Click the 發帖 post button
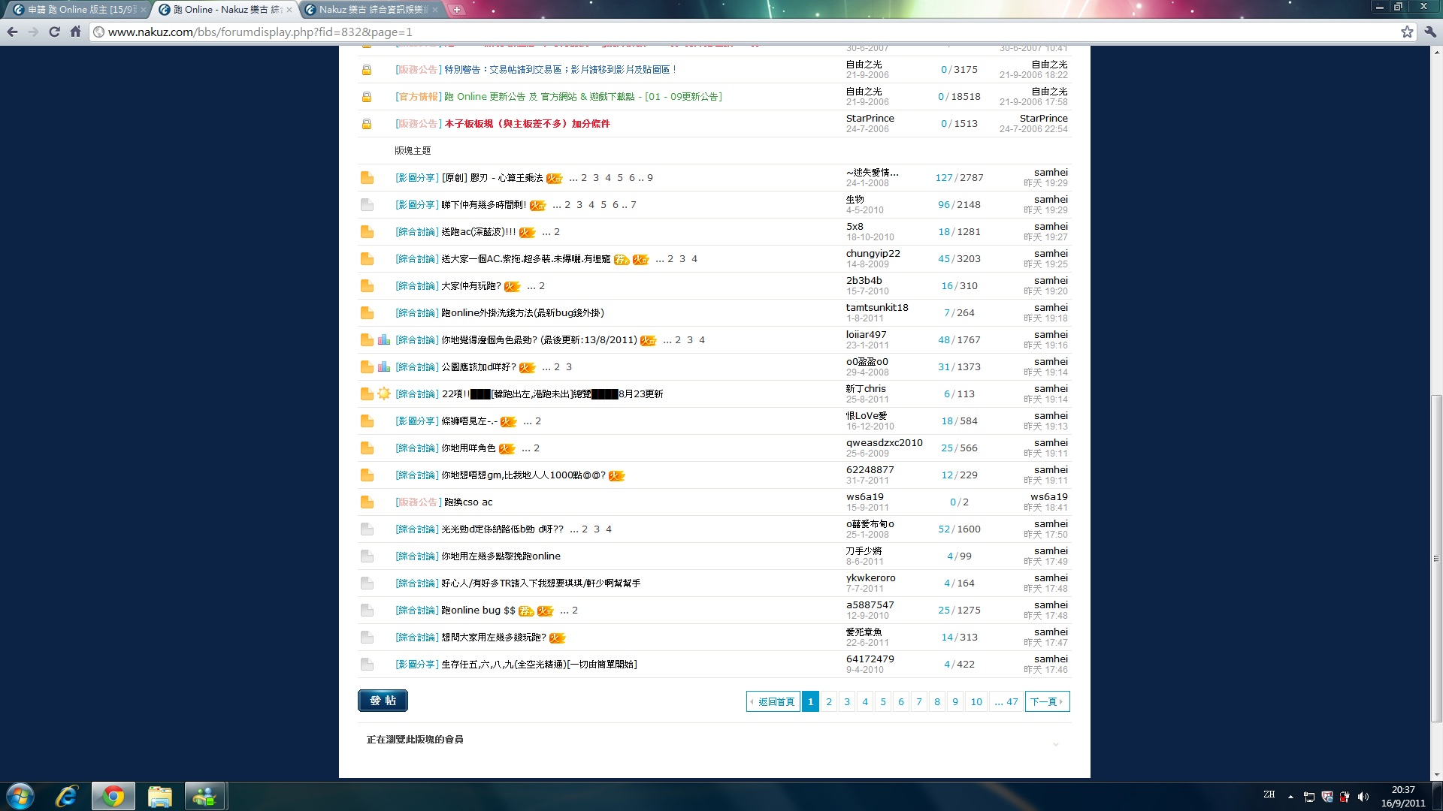1443x811 pixels. (383, 701)
